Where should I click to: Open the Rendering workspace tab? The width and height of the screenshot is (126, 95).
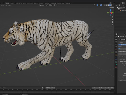click(47, 3)
